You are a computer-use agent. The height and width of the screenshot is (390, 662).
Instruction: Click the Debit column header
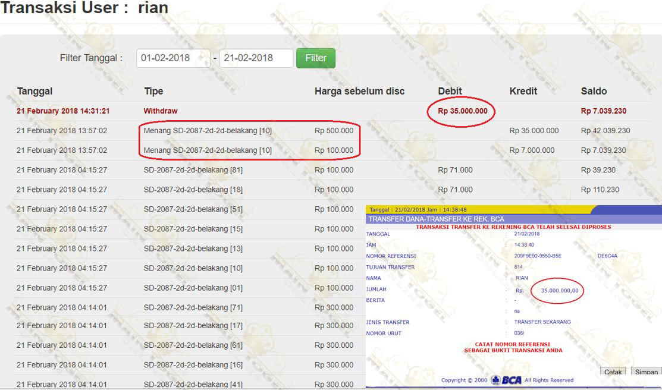[450, 91]
